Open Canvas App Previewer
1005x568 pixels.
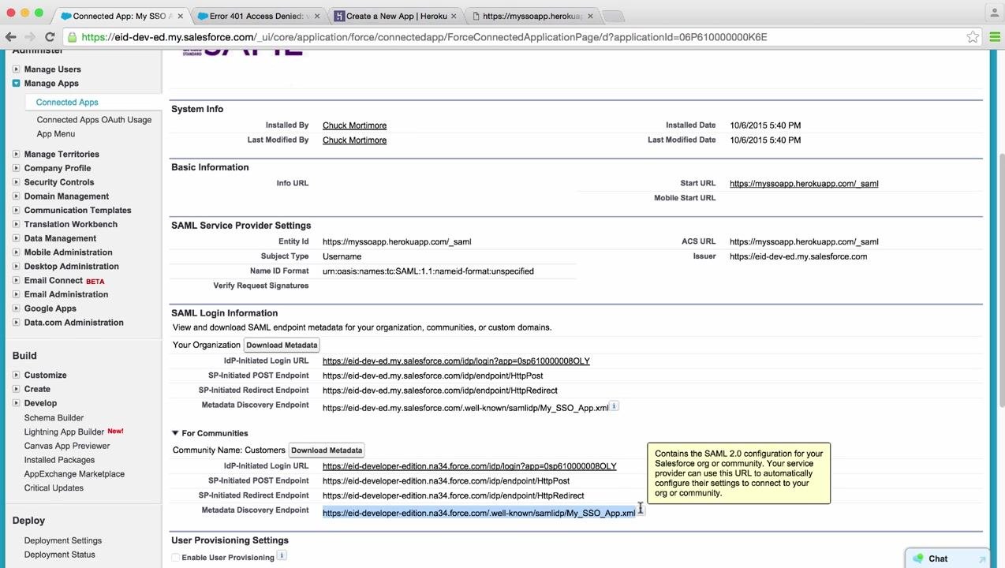tap(67, 446)
